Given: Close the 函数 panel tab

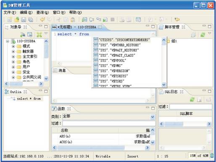Looking at the screenshot, I should pos(69,109).
